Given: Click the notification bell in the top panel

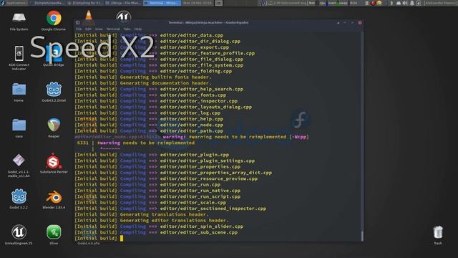Looking at the screenshot, I should pyautogui.click(x=411, y=3).
